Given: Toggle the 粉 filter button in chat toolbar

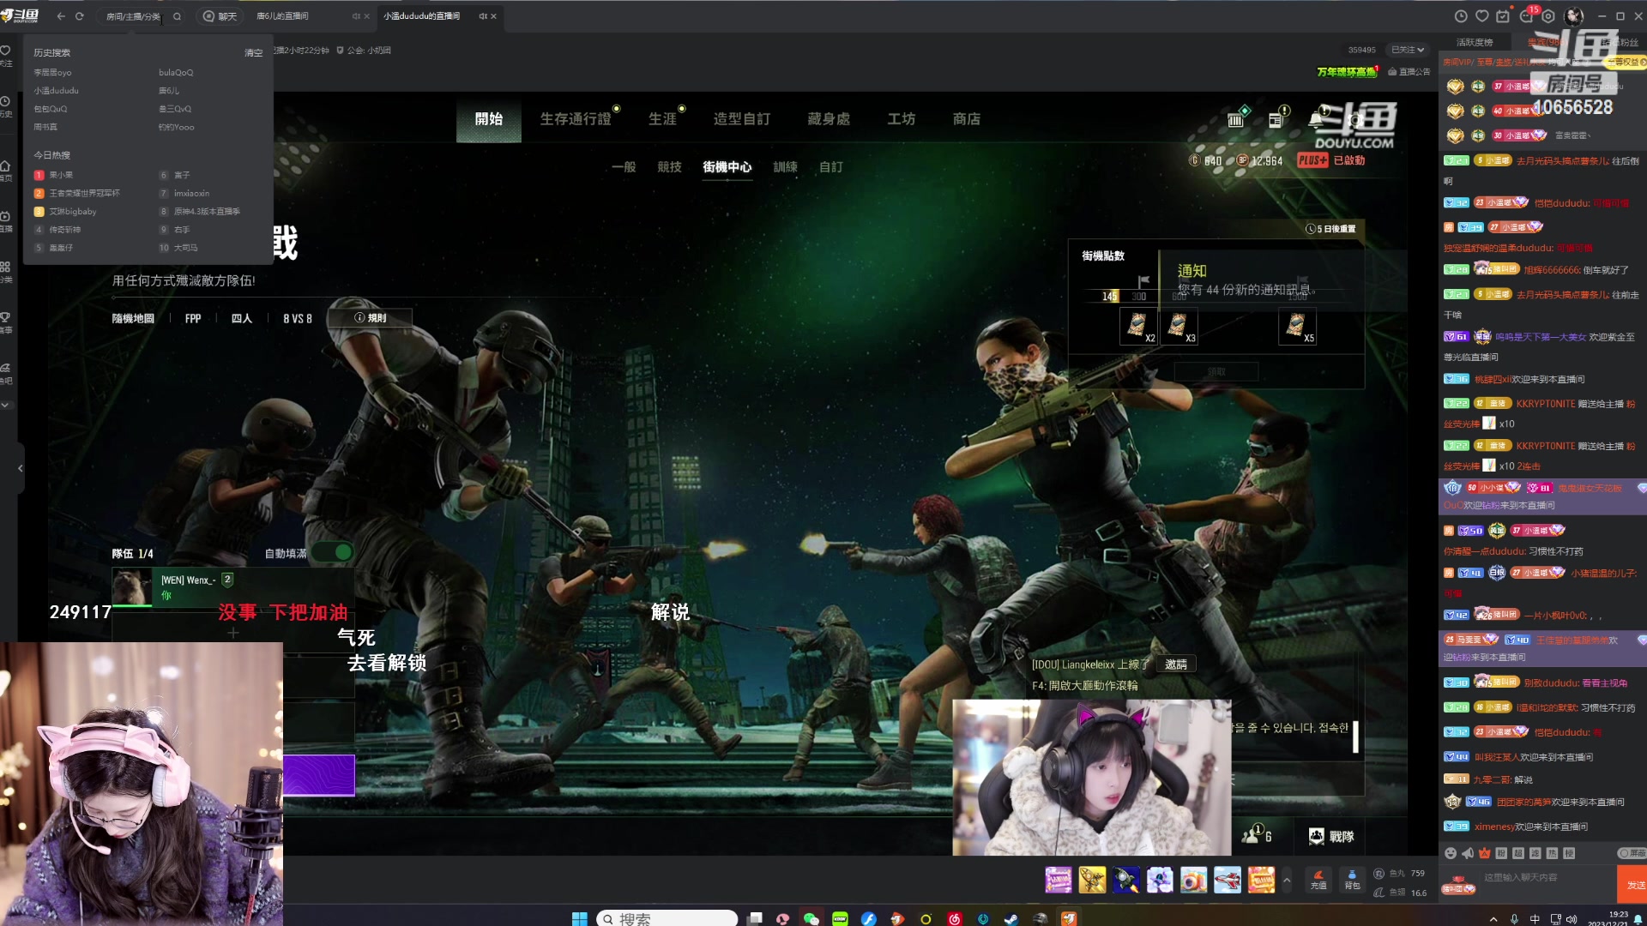Looking at the screenshot, I should [x=1501, y=853].
